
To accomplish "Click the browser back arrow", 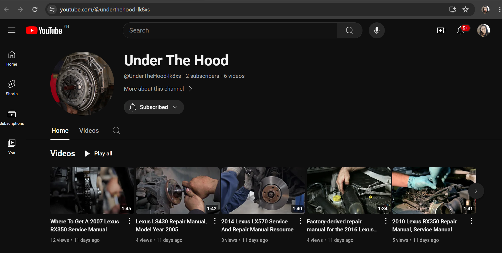I will (x=6, y=10).
